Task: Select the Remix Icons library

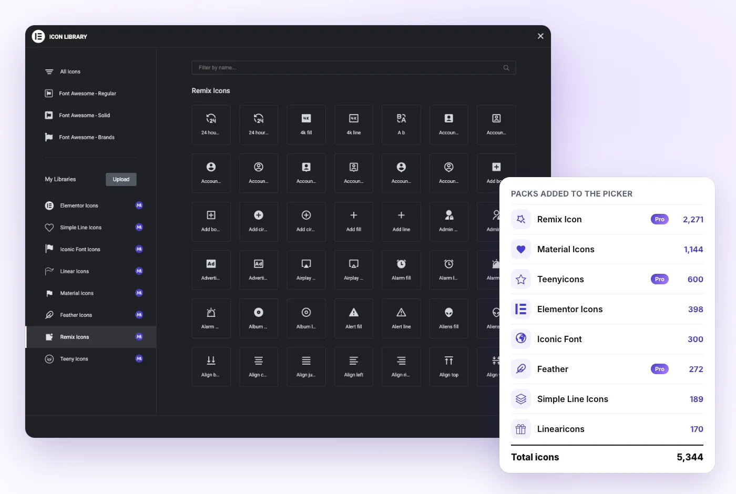Action: tap(90, 337)
